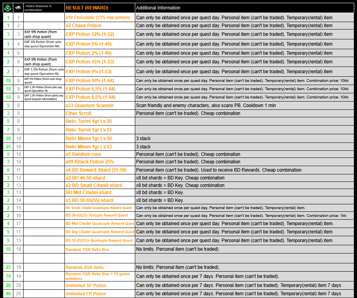Select Relic Turret 1gr Lv.53 entry
Image resolution: width=357 pixels, height=298 pixels.
[x=88, y=130]
